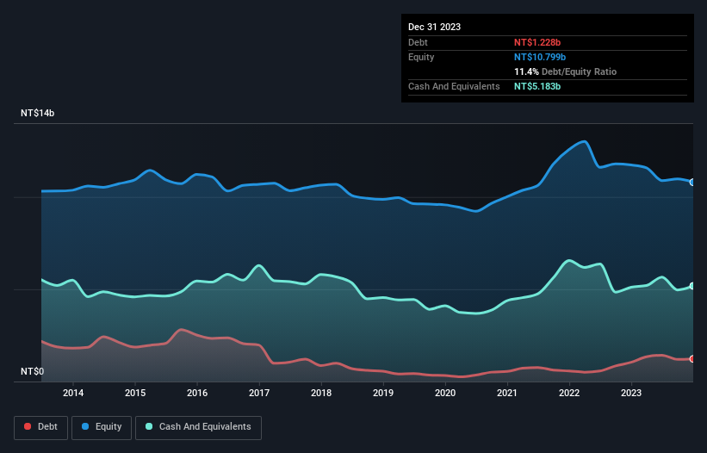Click the Dec 31 2023 tooltip date
Screen dimensions: 707x453
(x=434, y=27)
